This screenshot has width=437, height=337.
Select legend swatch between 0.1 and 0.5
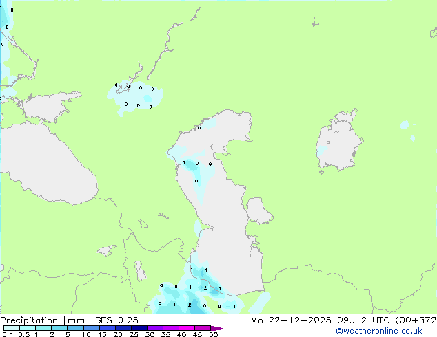click(12, 328)
